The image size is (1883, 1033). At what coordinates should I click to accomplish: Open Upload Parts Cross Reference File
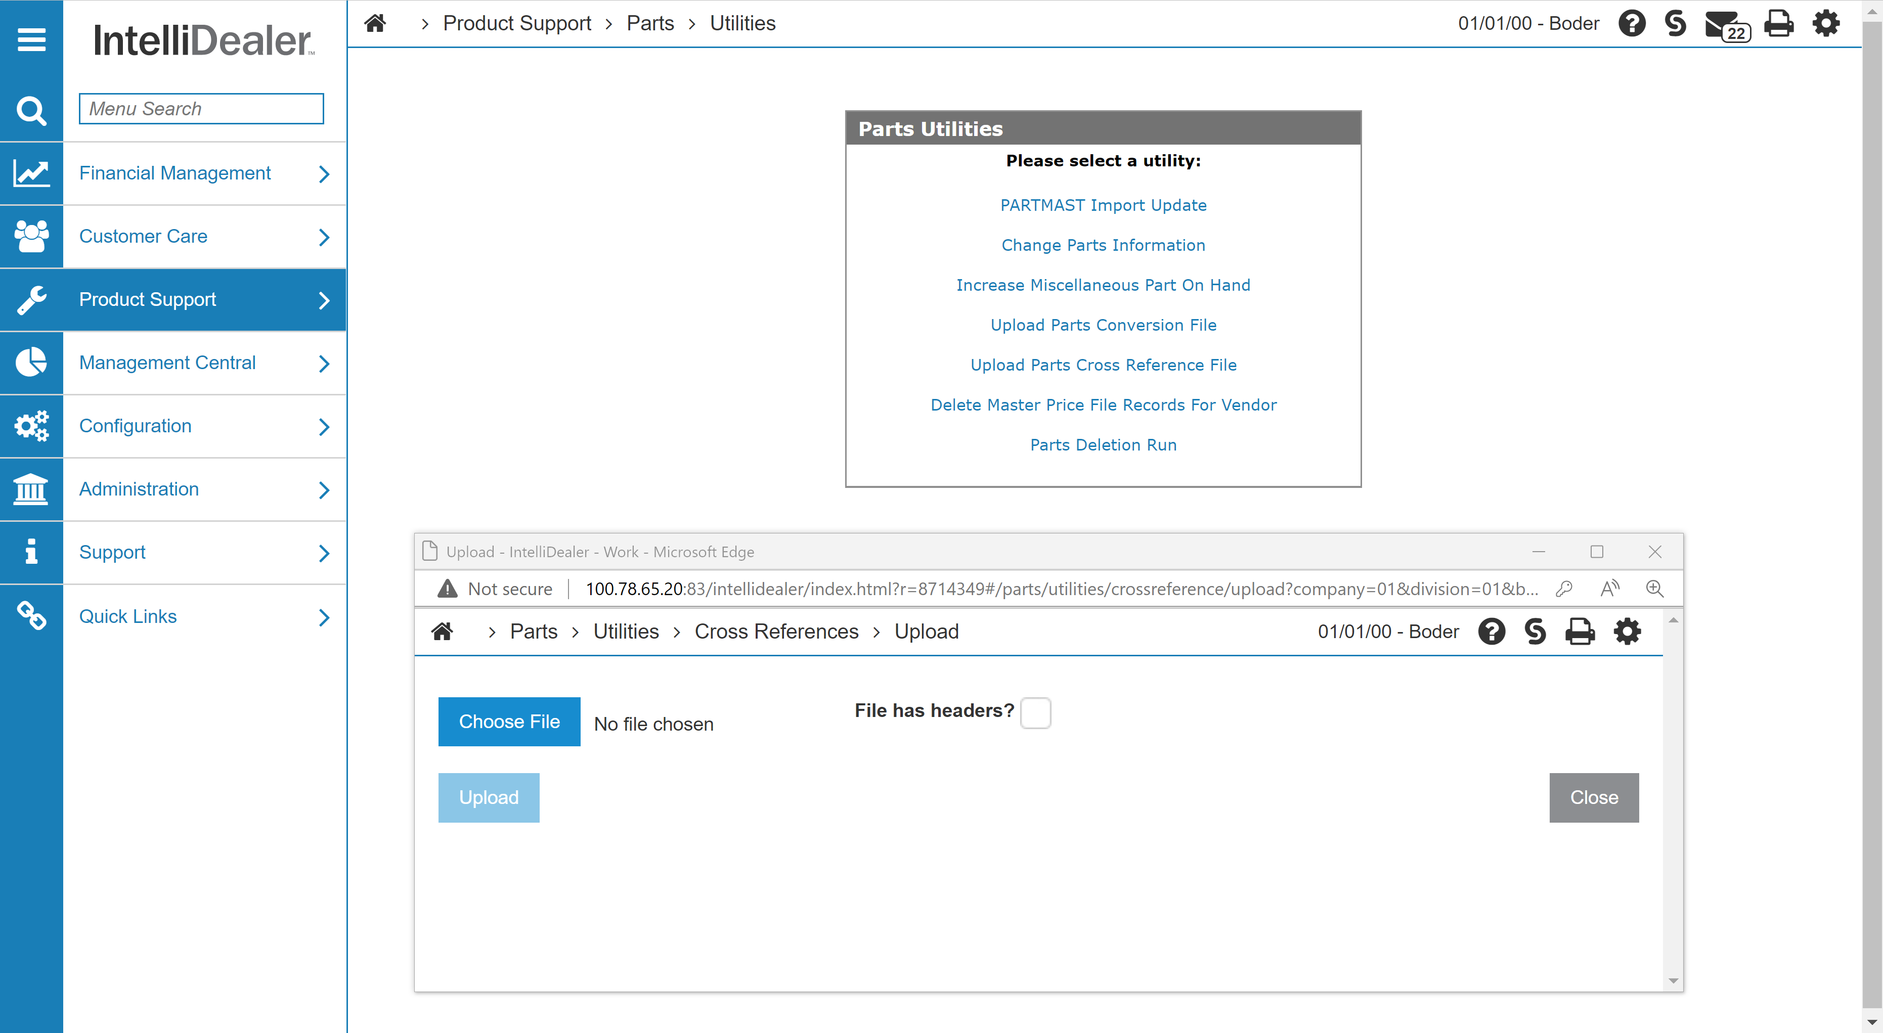[1103, 365]
